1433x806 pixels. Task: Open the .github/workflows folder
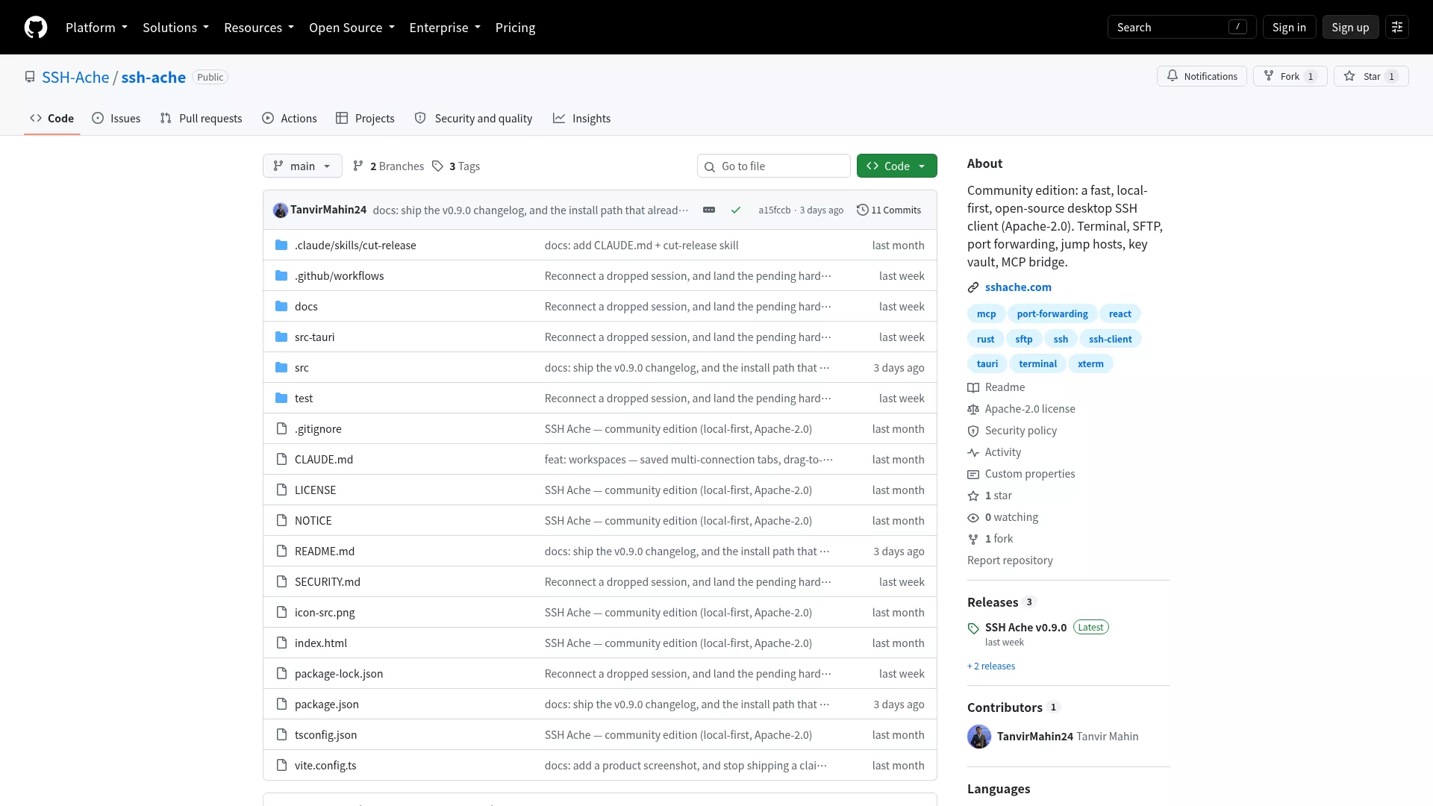340,276
